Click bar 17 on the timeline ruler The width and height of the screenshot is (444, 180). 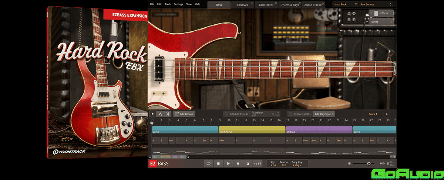(288, 120)
